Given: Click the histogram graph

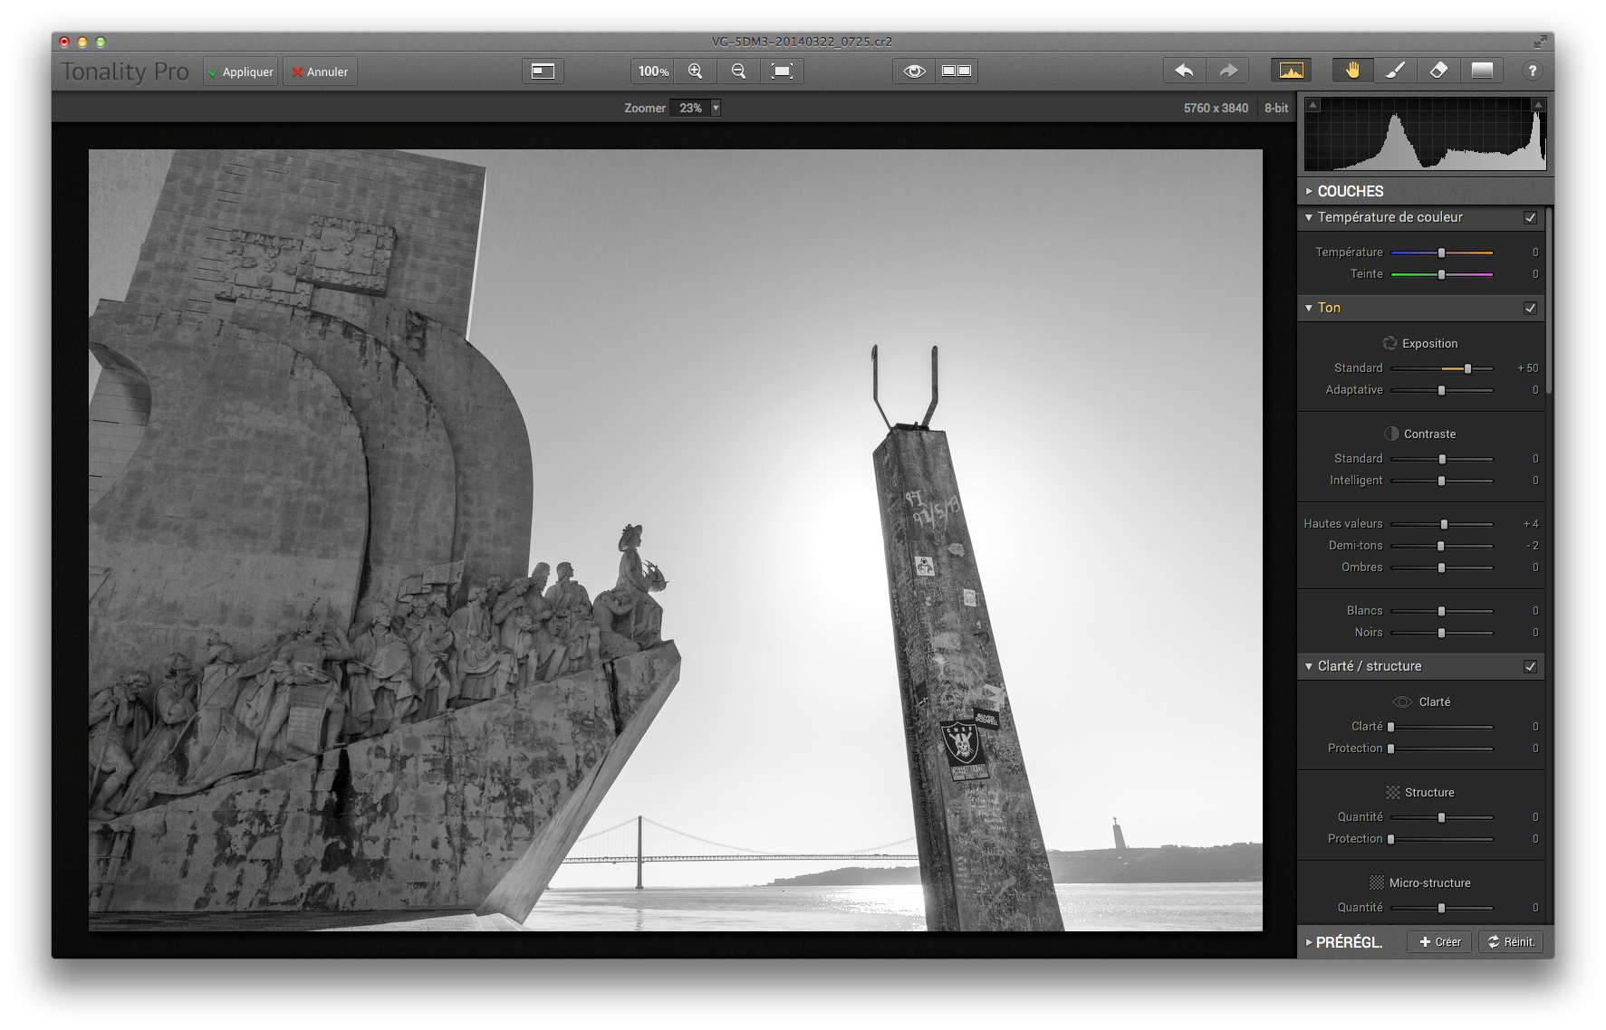Looking at the screenshot, I should pos(1425,134).
